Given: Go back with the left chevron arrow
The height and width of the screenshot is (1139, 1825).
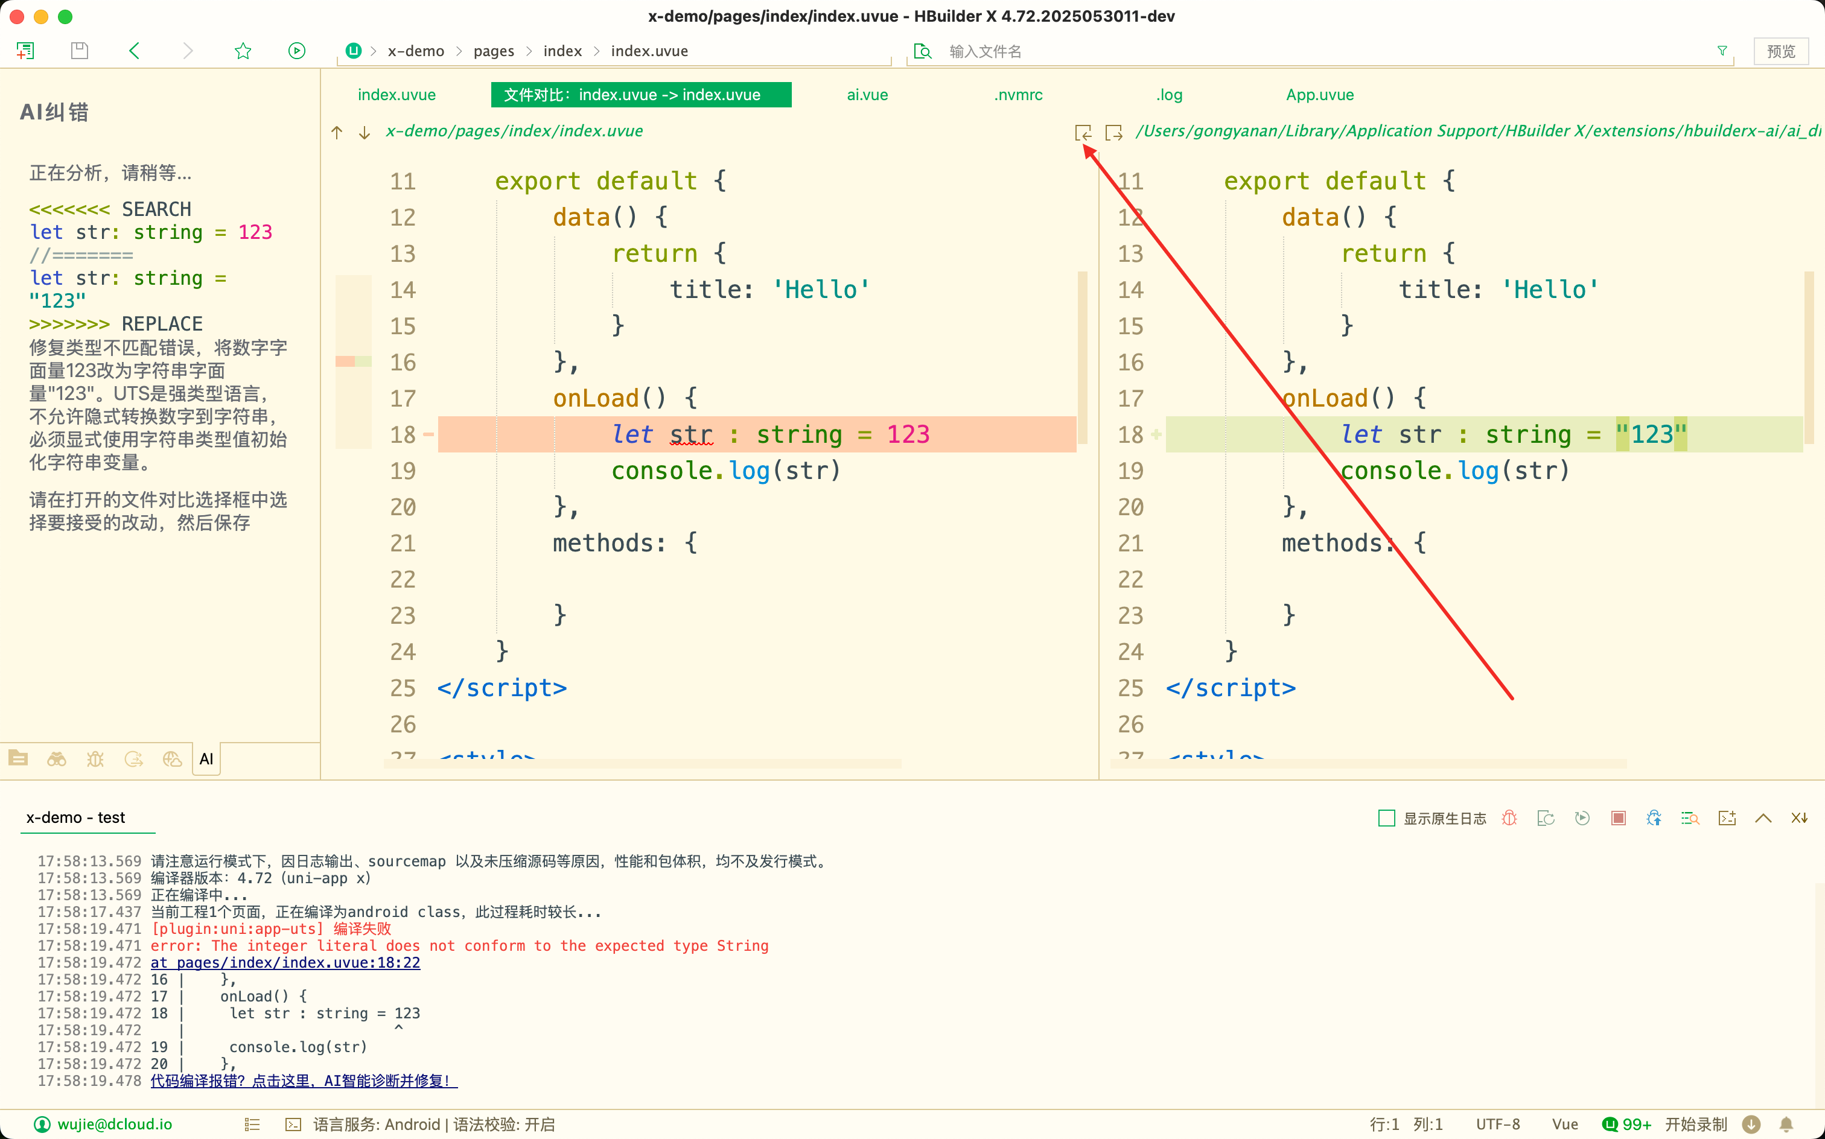Looking at the screenshot, I should coord(134,51).
